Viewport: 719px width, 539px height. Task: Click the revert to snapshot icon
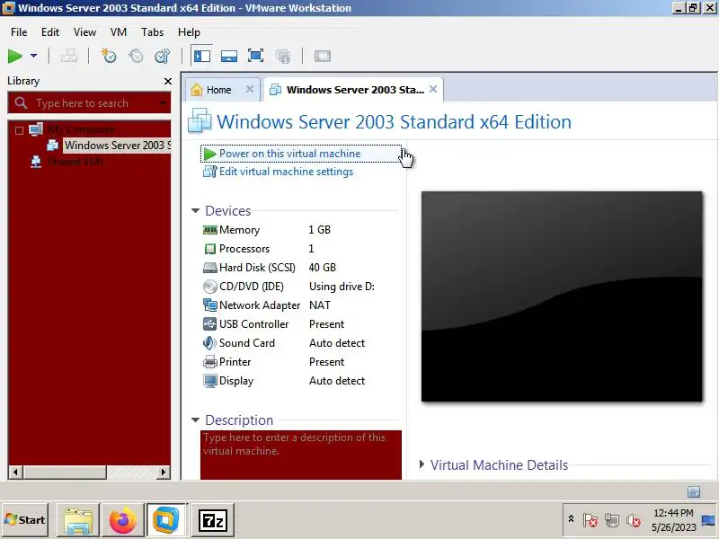point(136,56)
